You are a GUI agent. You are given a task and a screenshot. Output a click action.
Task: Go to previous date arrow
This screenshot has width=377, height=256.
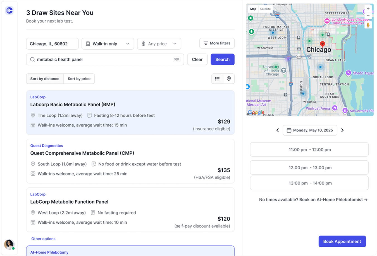pos(278,130)
